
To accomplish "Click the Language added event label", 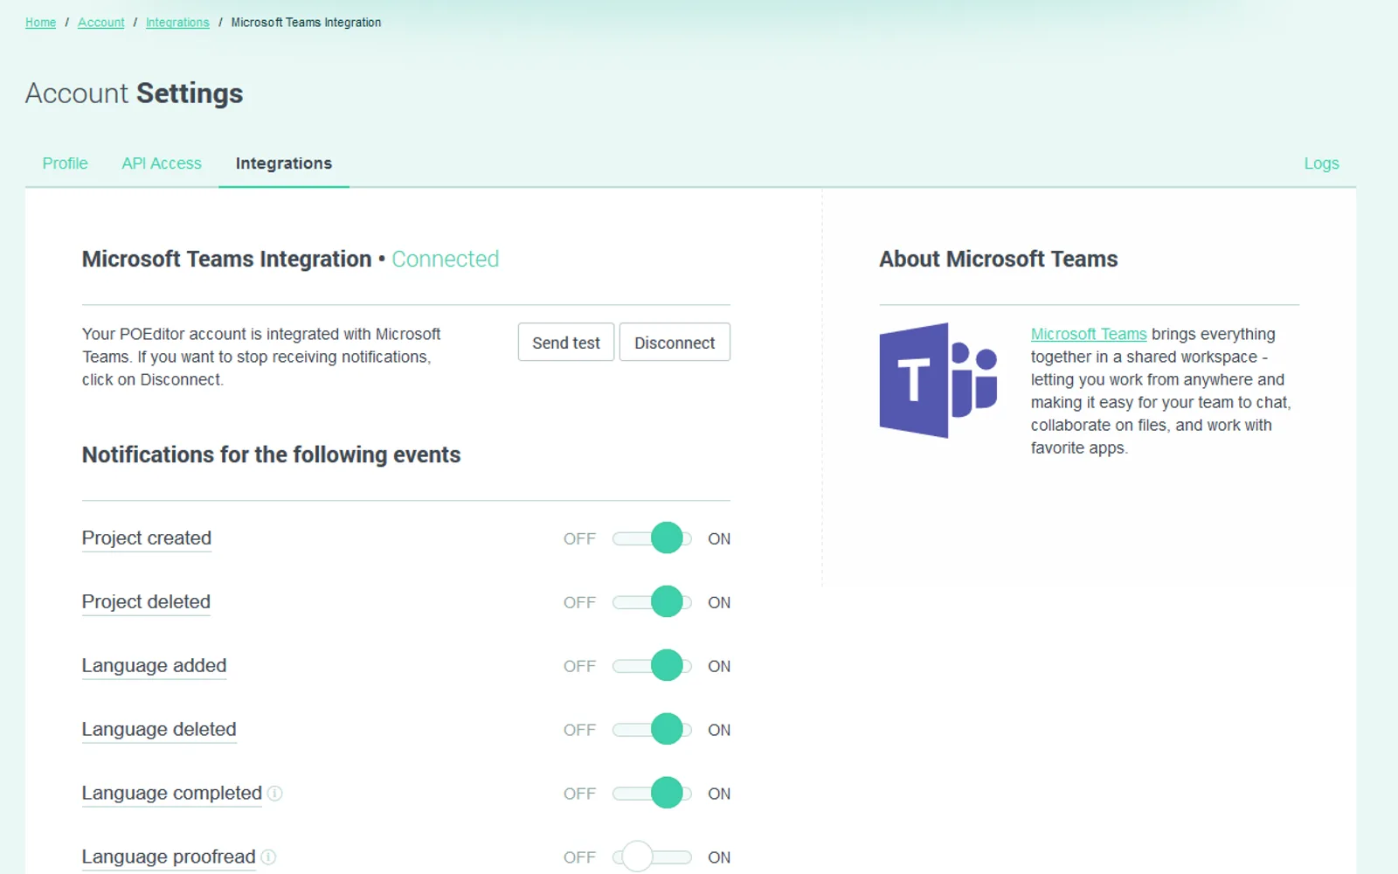I will point(154,666).
